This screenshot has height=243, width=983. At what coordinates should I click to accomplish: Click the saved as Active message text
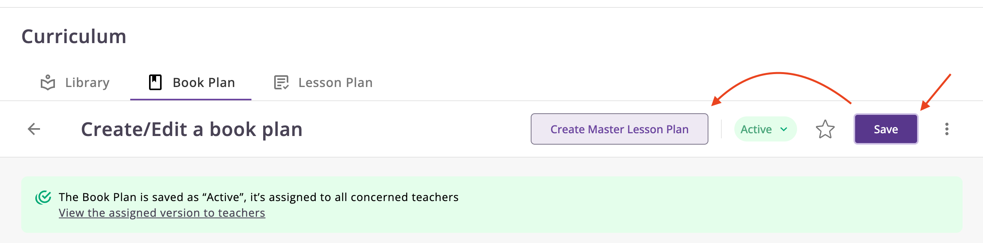tap(258, 197)
